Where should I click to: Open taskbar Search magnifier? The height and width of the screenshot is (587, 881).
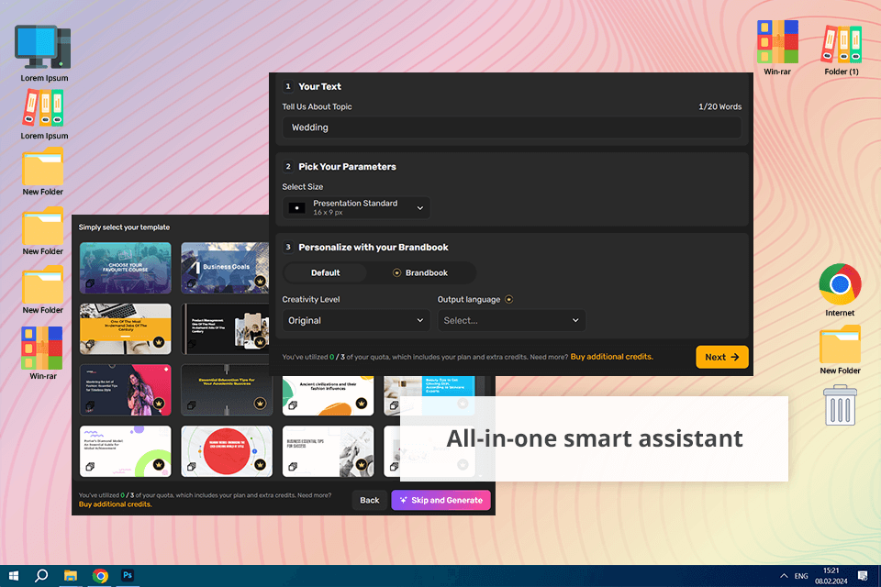coord(41,576)
